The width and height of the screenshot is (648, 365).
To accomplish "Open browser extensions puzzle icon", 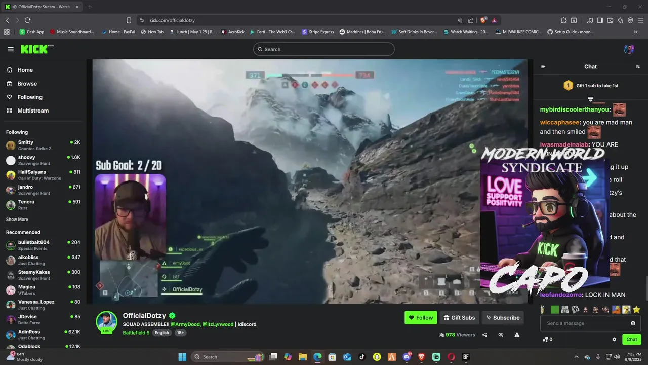I will [563, 20].
